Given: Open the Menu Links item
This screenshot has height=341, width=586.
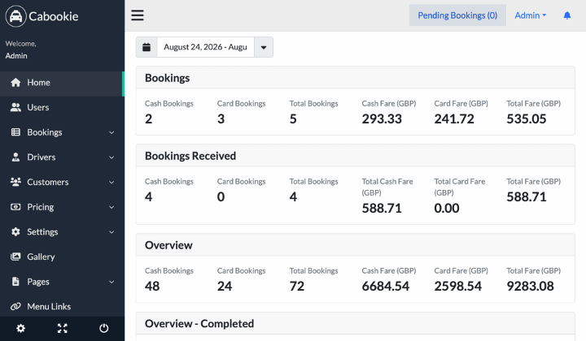Looking at the screenshot, I should (62, 306).
